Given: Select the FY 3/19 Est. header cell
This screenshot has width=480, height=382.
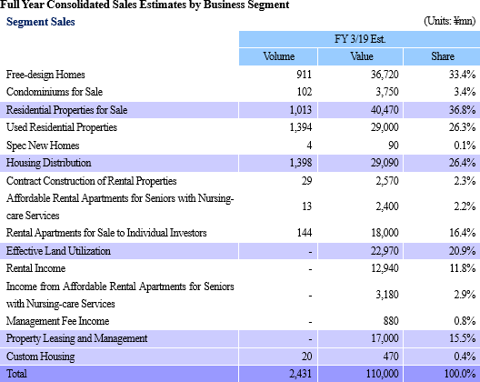Looking at the screenshot, I should [359, 39].
